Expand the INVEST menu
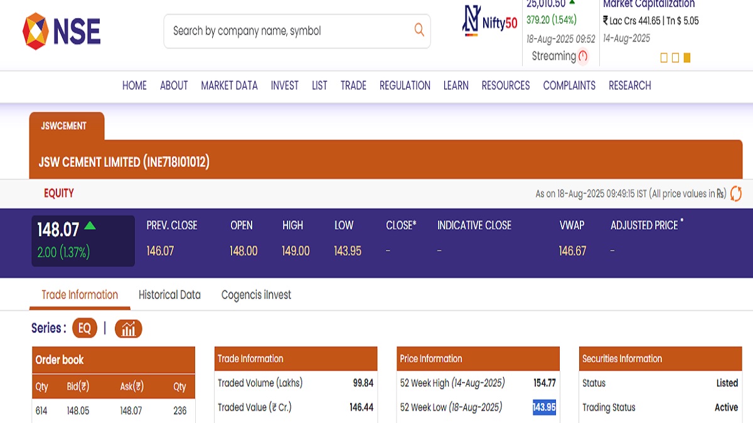The height and width of the screenshot is (423, 753). click(284, 86)
